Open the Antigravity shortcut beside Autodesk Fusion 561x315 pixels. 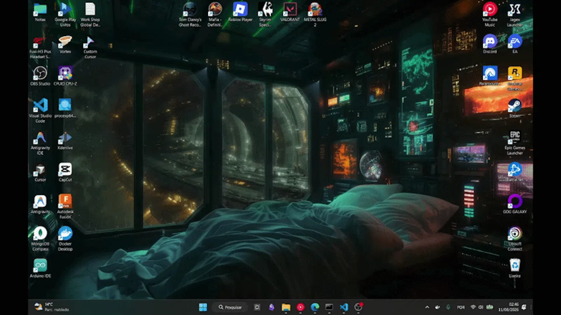click(40, 204)
